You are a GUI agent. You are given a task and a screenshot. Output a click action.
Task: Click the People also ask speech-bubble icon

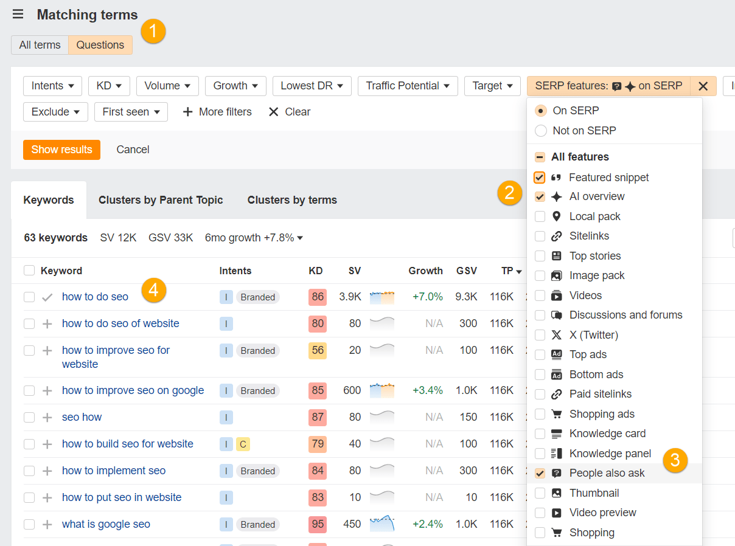(x=556, y=473)
